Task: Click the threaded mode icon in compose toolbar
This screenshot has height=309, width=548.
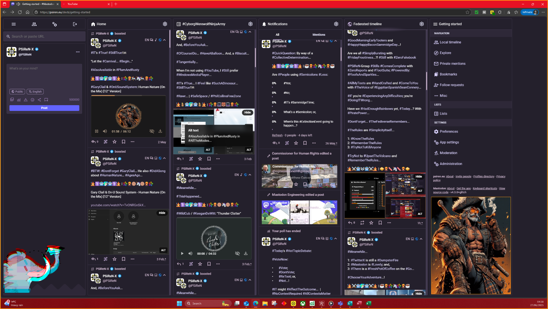Action: (x=46, y=100)
